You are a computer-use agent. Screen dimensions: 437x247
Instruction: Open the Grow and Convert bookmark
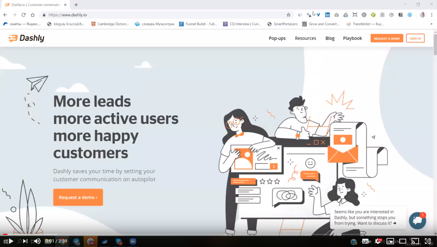pyautogui.click(x=321, y=24)
